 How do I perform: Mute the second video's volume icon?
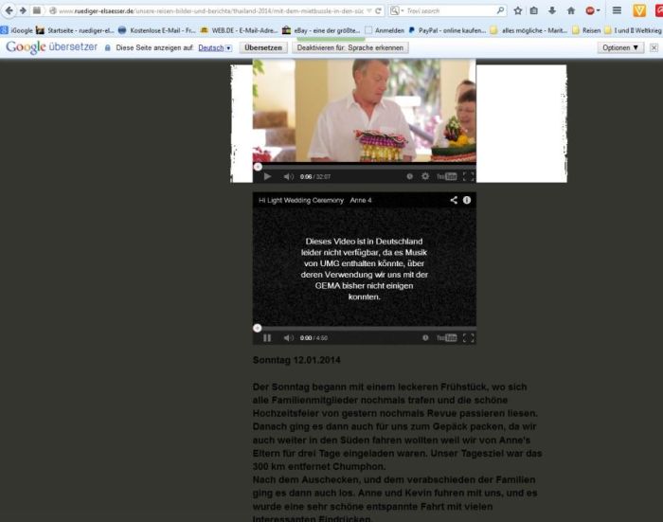(x=288, y=337)
